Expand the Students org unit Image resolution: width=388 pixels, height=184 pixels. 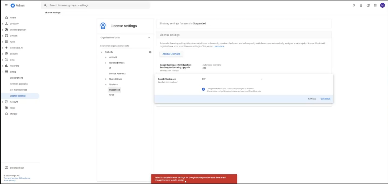pos(106,85)
